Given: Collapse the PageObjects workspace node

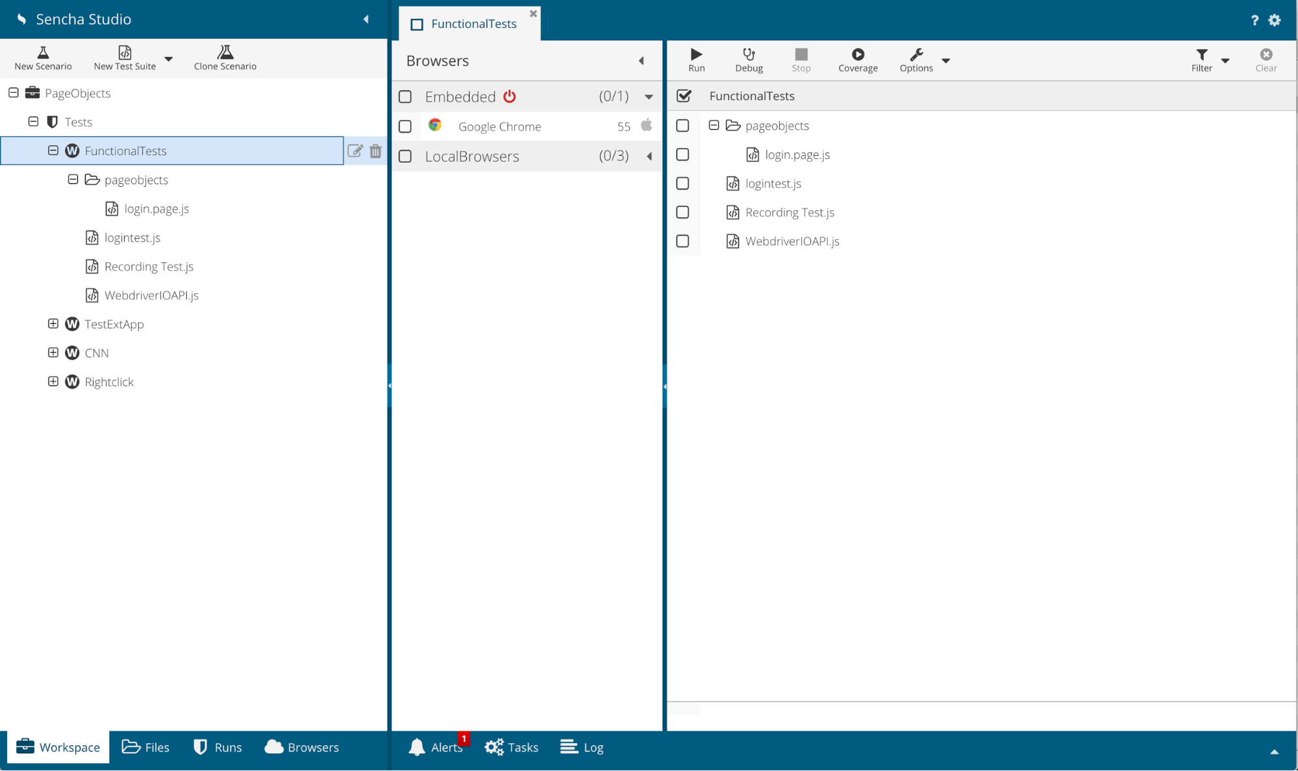Looking at the screenshot, I should tap(13, 92).
